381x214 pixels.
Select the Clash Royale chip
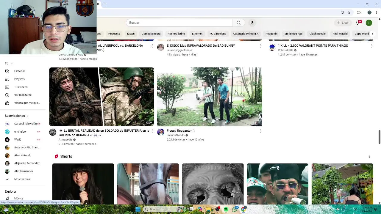tap(318, 34)
